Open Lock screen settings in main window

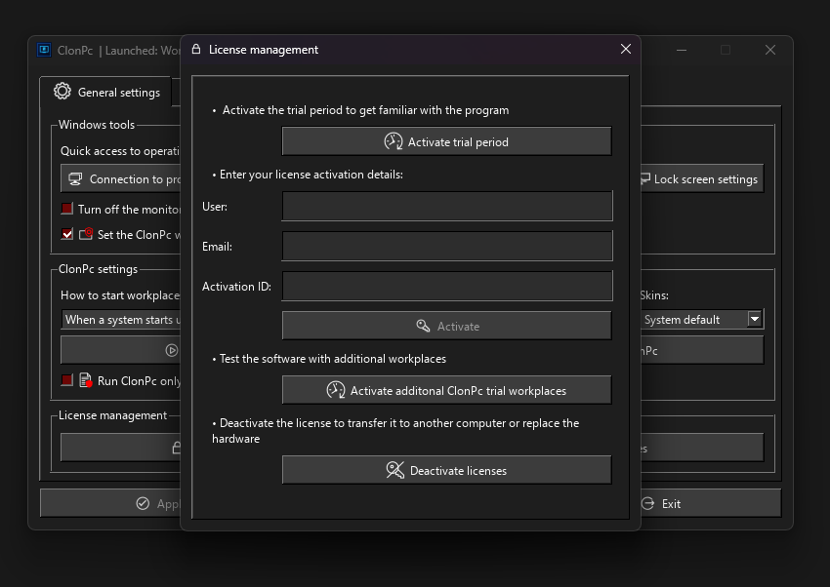tap(702, 178)
